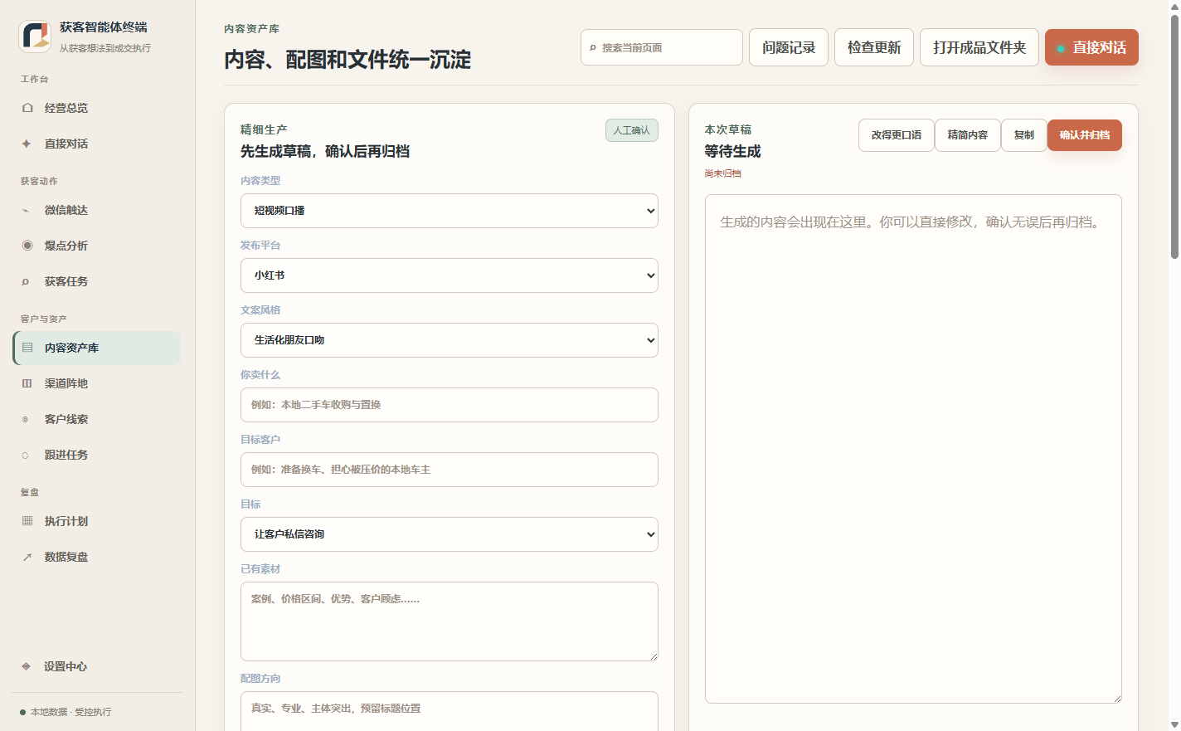
Task: Open 获客任务 menu item
Action: 97,281
